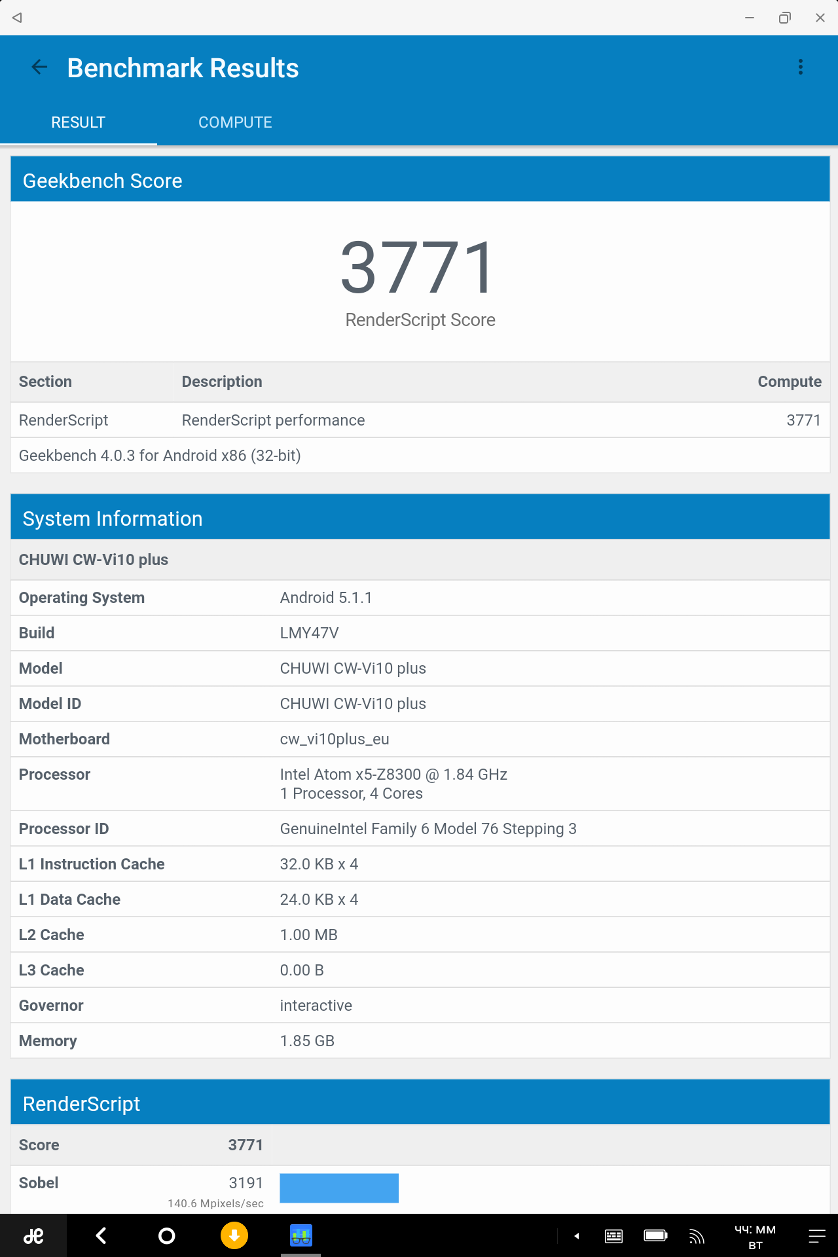Click the bold CHUWI CW-Vi10 plus device heading
838x1257 pixels.
(94, 560)
